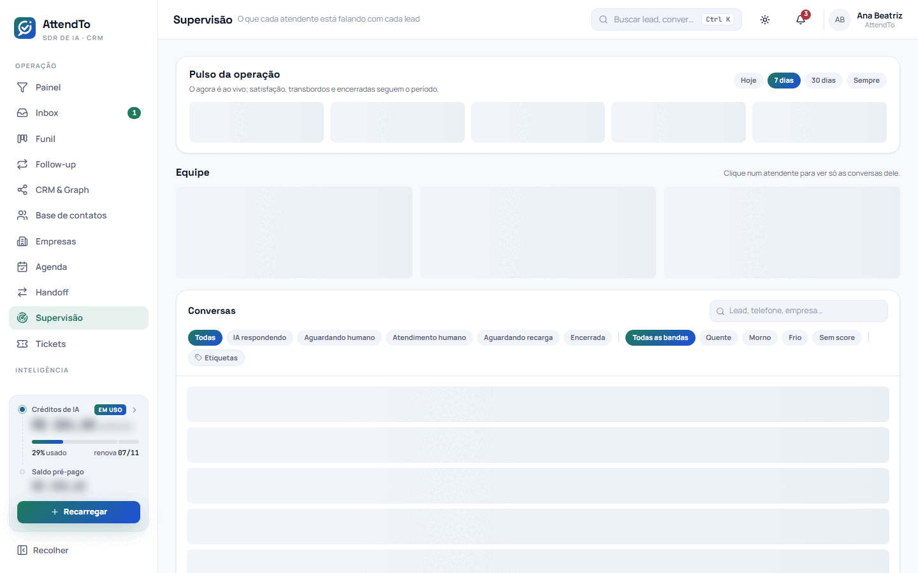Select the 30 dias period filter
Image resolution: width=918 pixels, height=573 pixels.
point(823,80)
